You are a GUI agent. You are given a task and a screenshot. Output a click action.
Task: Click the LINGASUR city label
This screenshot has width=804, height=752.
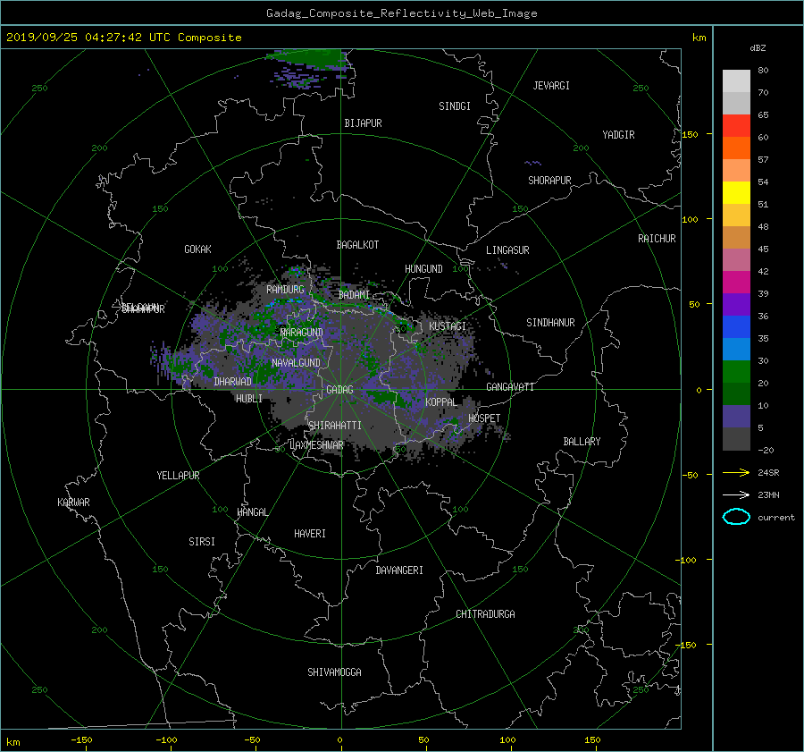point(507,250)
